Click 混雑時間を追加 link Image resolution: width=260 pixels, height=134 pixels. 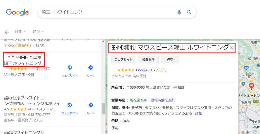(163, 100)
